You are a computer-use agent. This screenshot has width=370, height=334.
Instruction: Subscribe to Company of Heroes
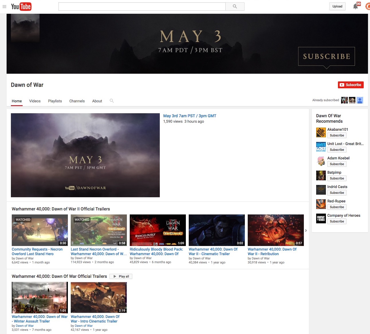pos(337,221)
